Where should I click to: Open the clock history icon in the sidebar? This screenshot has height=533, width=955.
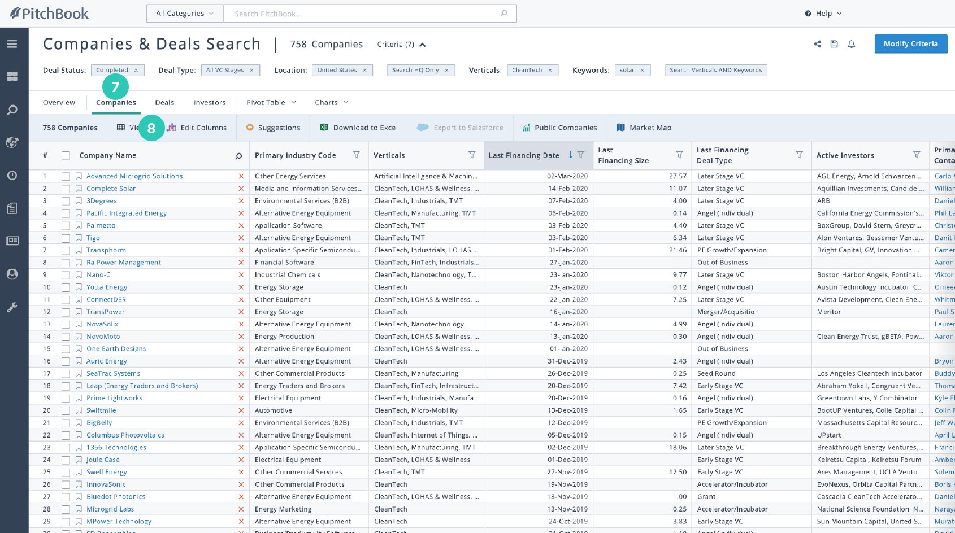(x=12, y=176)
